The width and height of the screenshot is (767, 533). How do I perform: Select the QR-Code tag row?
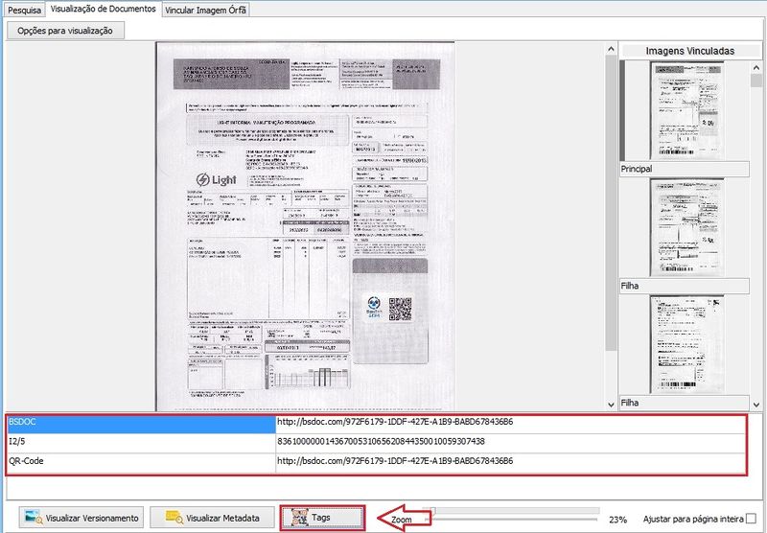[141, 462]
